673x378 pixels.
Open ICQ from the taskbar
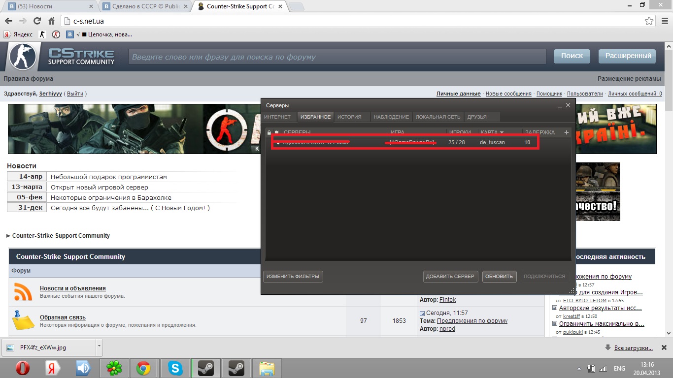114,368
